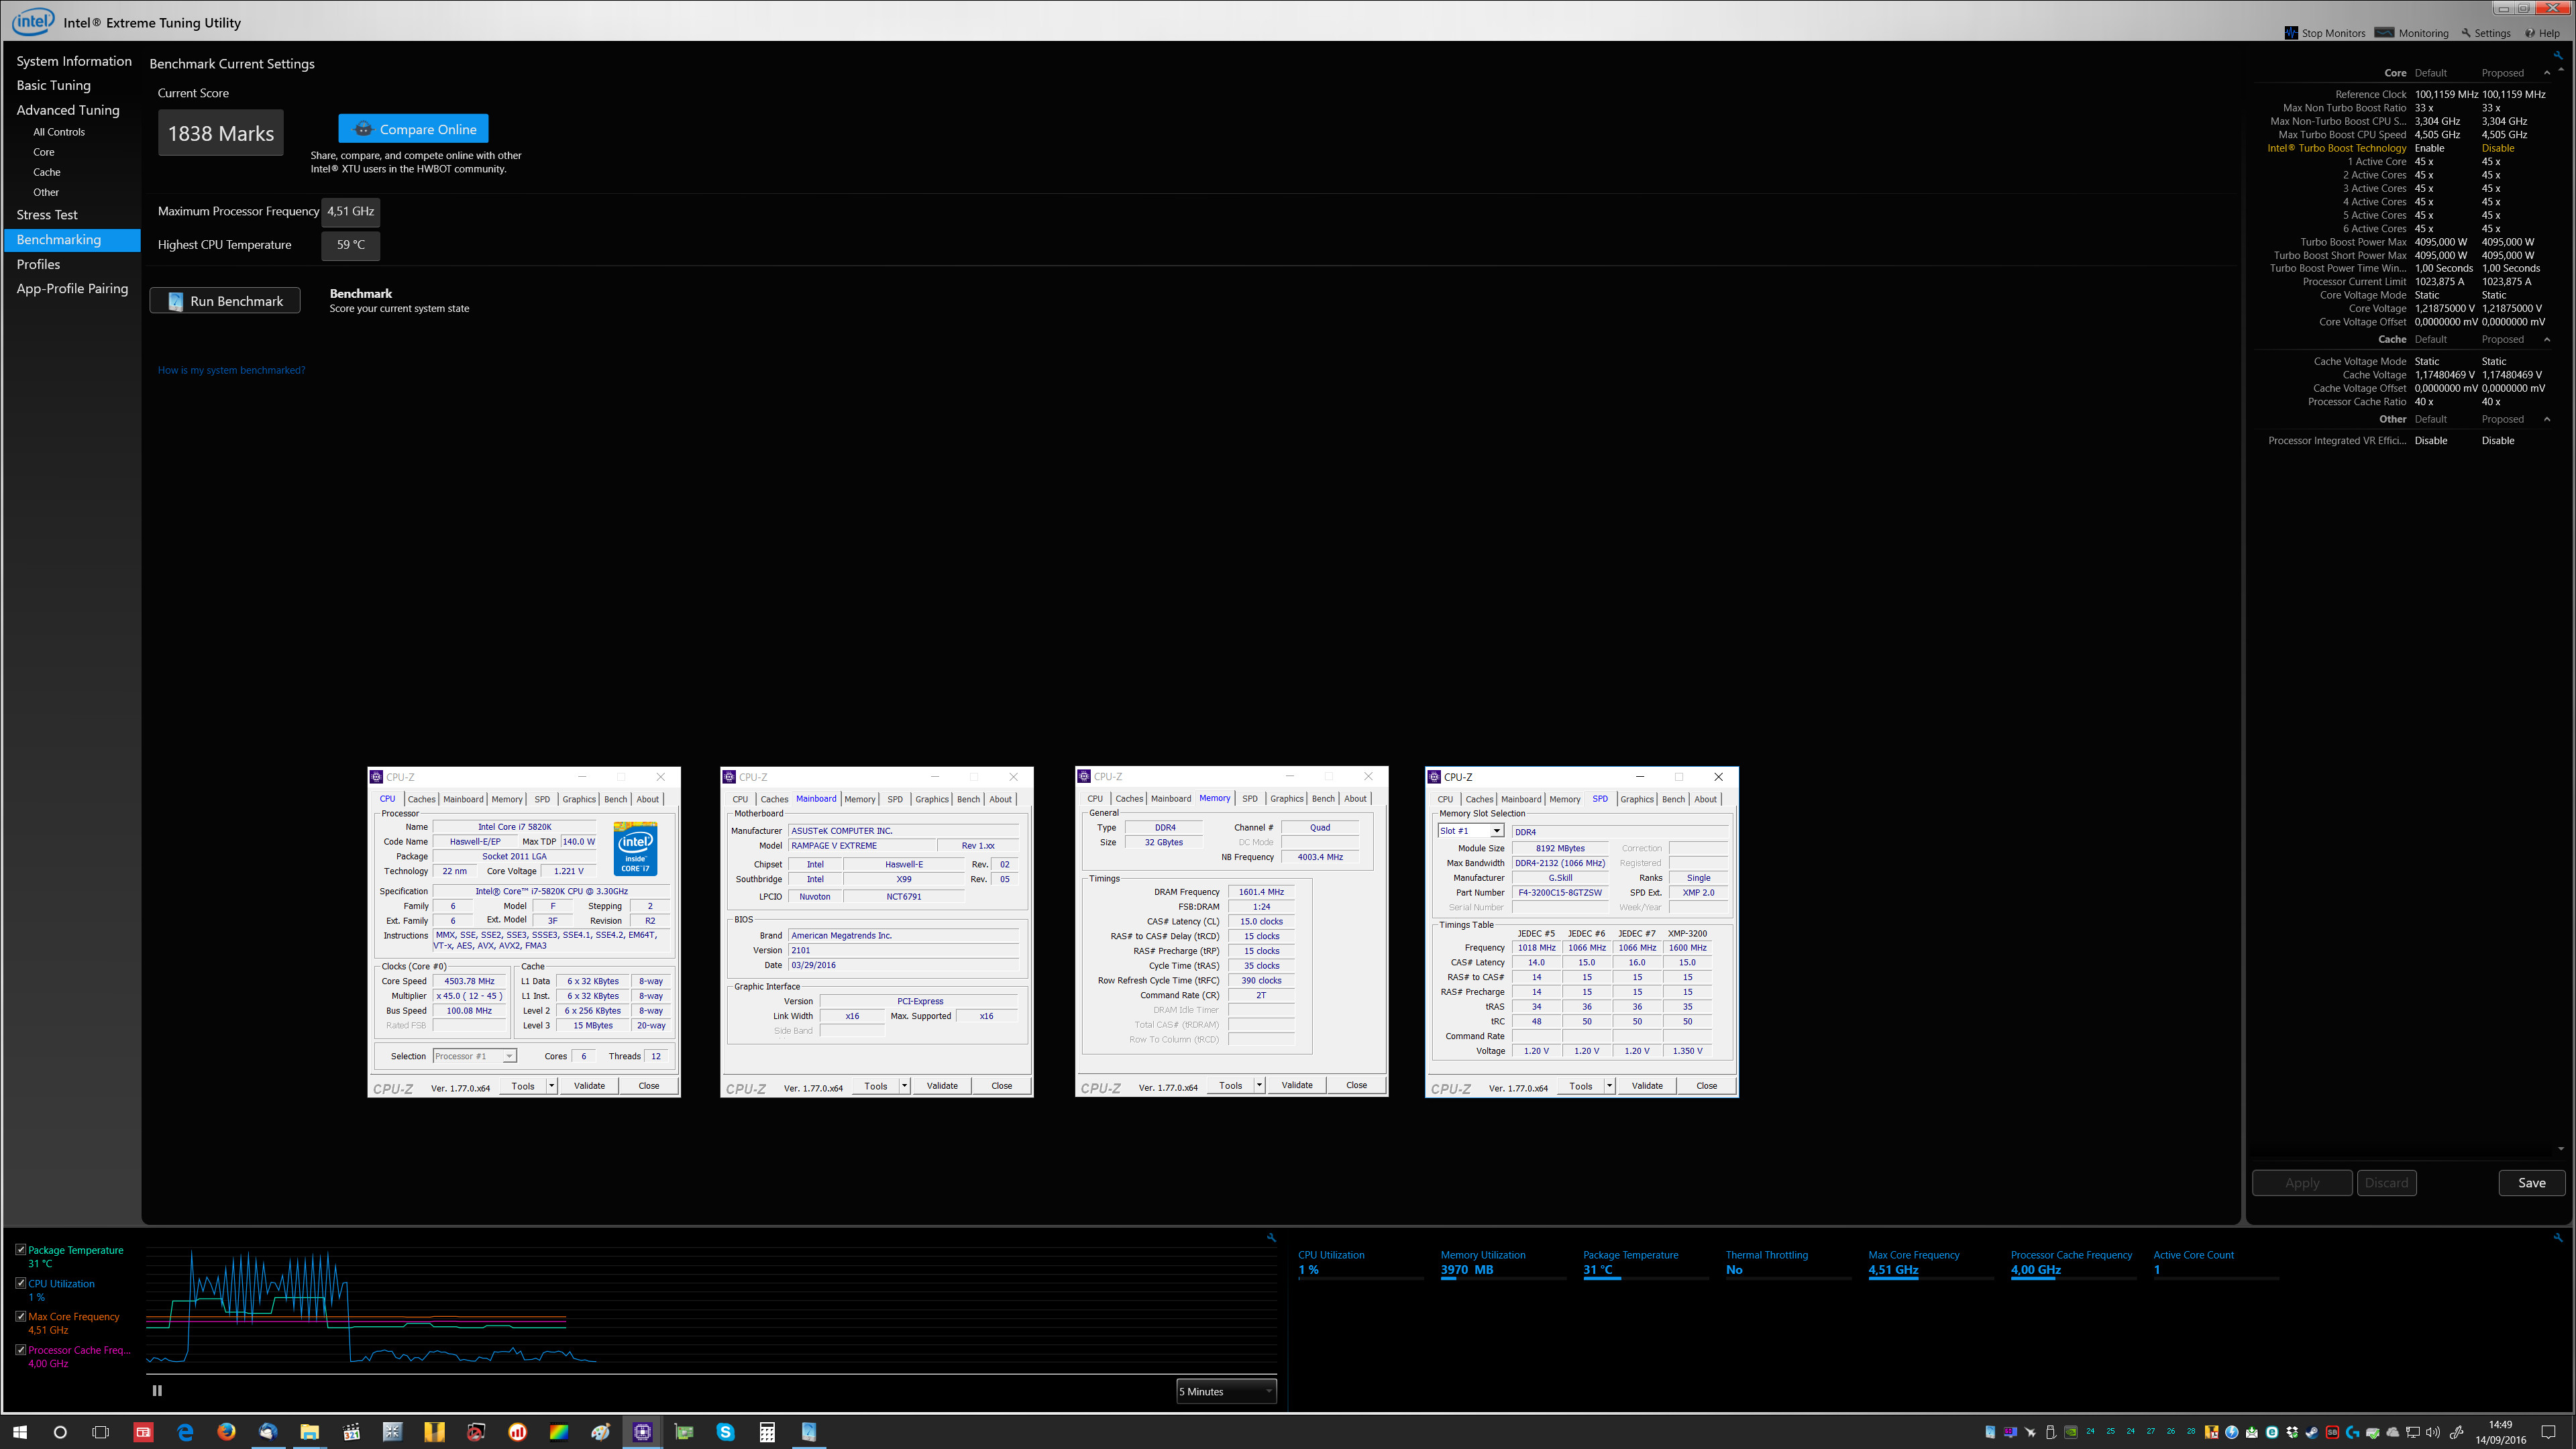The width and height of the screenshot is (2576, 1449).
Task: Open XTU Settings from the top toolbar
Action: coord(2486,33)
